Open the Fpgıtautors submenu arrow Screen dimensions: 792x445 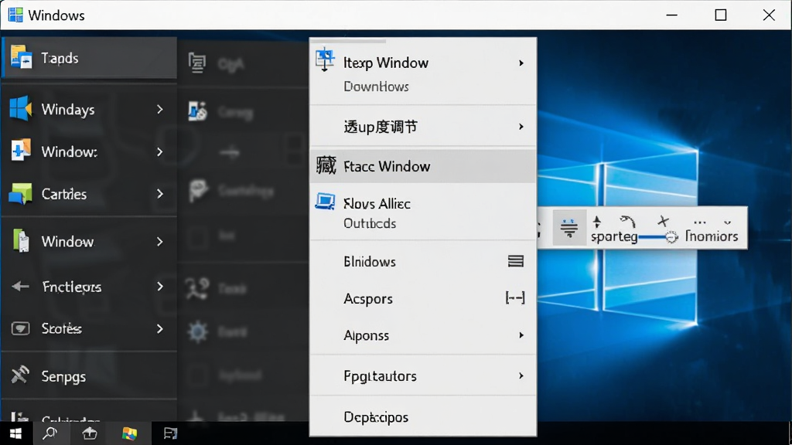[x=521, y=376]
